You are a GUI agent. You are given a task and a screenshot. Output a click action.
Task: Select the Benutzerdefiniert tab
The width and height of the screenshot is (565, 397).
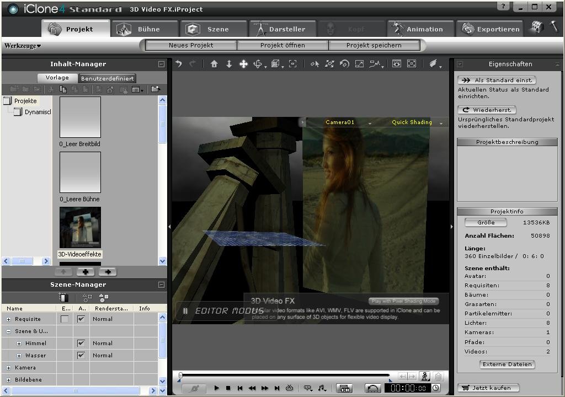(x=108, y=78)
